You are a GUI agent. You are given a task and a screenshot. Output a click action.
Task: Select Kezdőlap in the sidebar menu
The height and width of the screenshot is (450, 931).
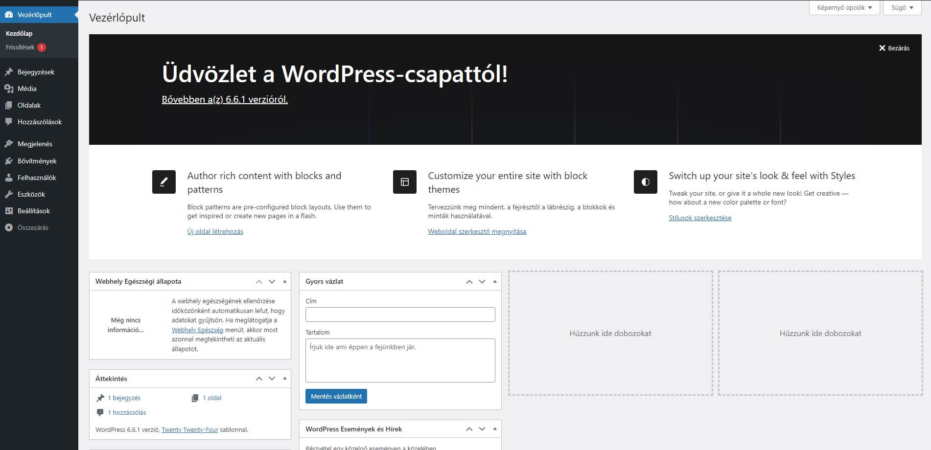pyautogui.click(x=19, y=33)
